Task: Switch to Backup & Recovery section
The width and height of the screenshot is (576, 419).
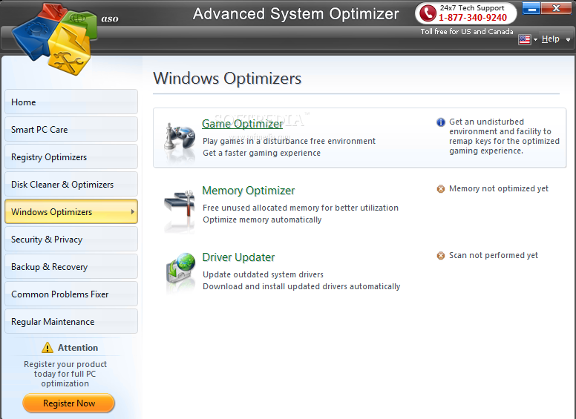Action: (71, 266)
